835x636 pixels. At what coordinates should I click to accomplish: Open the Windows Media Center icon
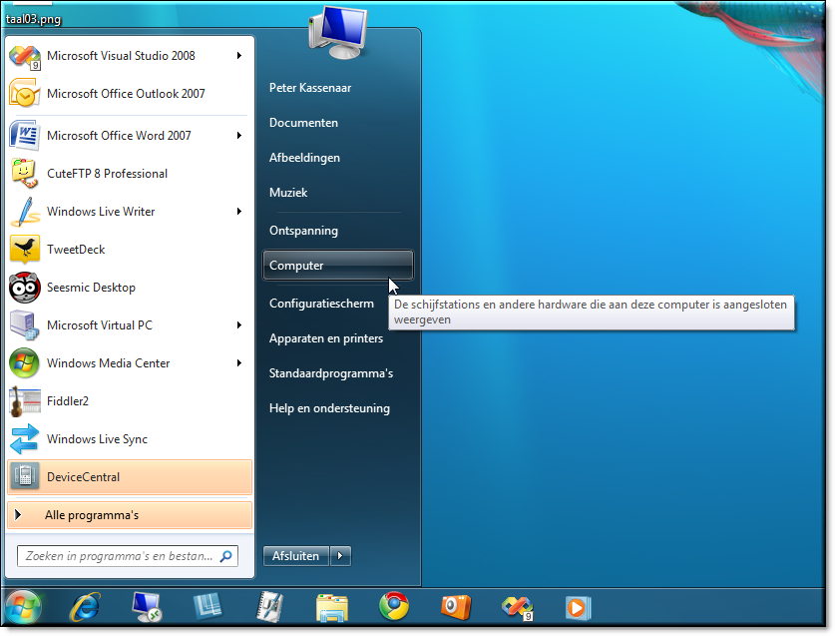25,363
